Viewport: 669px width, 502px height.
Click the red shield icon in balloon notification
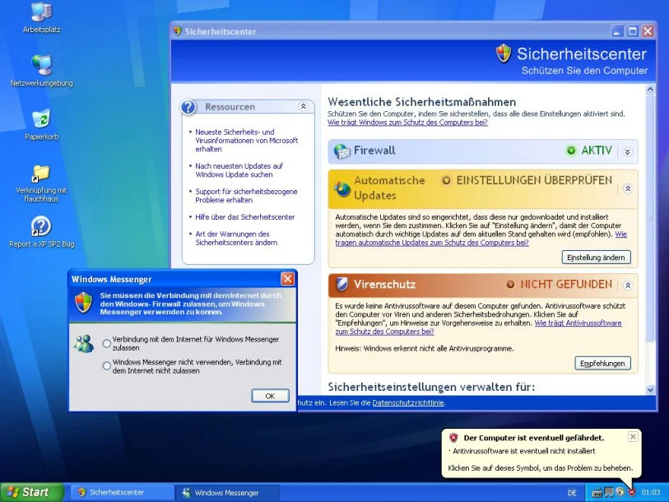coord(453,438)
